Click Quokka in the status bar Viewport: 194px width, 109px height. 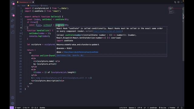point(42,108)
